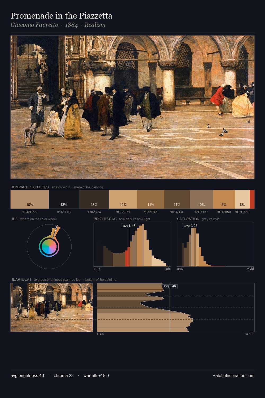265x398 pixels.
Task: Click hex code '#E7C7A0' below palette
Action: pyautogui.click(x=242, y=212)
